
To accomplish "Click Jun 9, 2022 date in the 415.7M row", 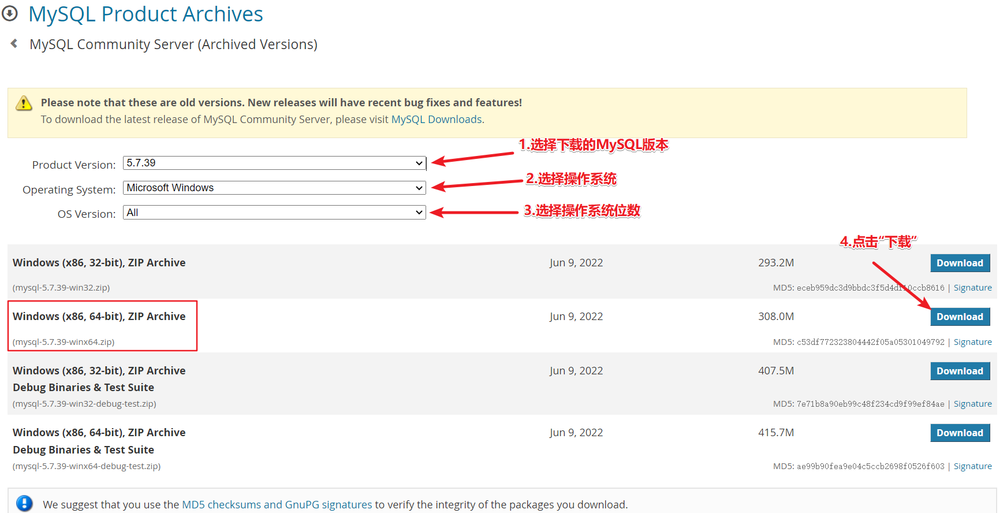I will point(576,433).
